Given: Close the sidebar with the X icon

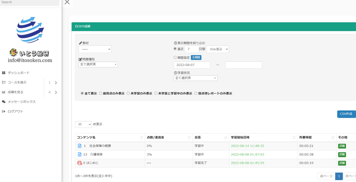Looking at the screenshot, I should tap(67, 2).
